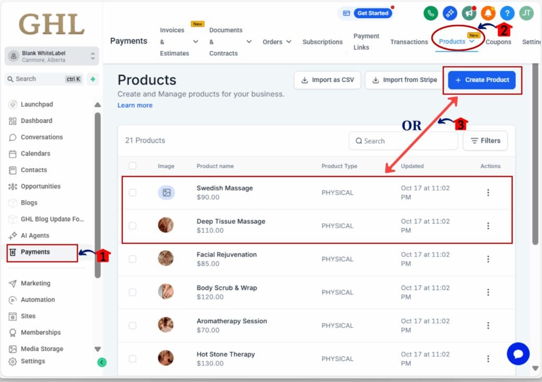Open the chat bubble in bottom corner

518,353
